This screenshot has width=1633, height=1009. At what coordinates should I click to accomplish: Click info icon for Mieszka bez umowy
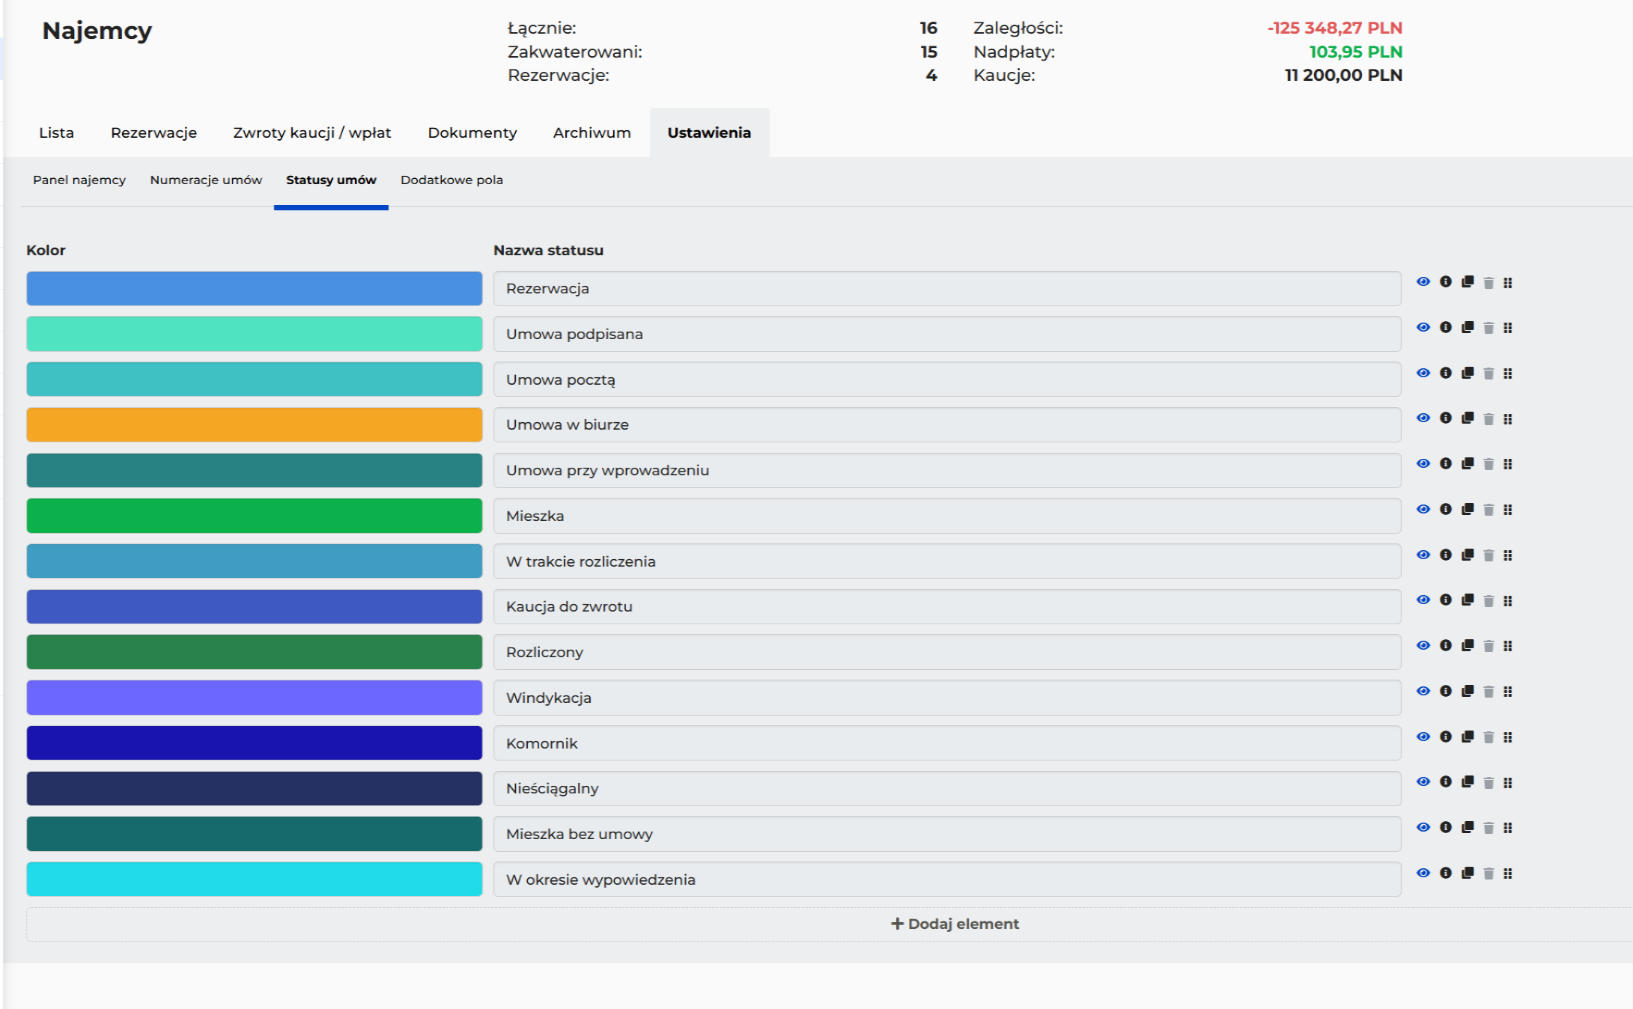coord(1446,827)
